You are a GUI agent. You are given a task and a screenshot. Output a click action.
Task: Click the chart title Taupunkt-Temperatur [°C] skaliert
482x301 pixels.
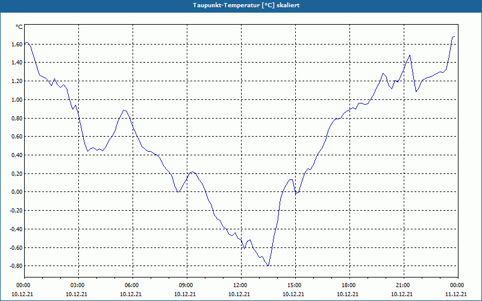[246, 5]
